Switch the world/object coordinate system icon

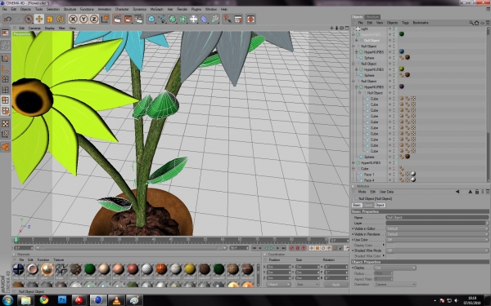[105, 19]
